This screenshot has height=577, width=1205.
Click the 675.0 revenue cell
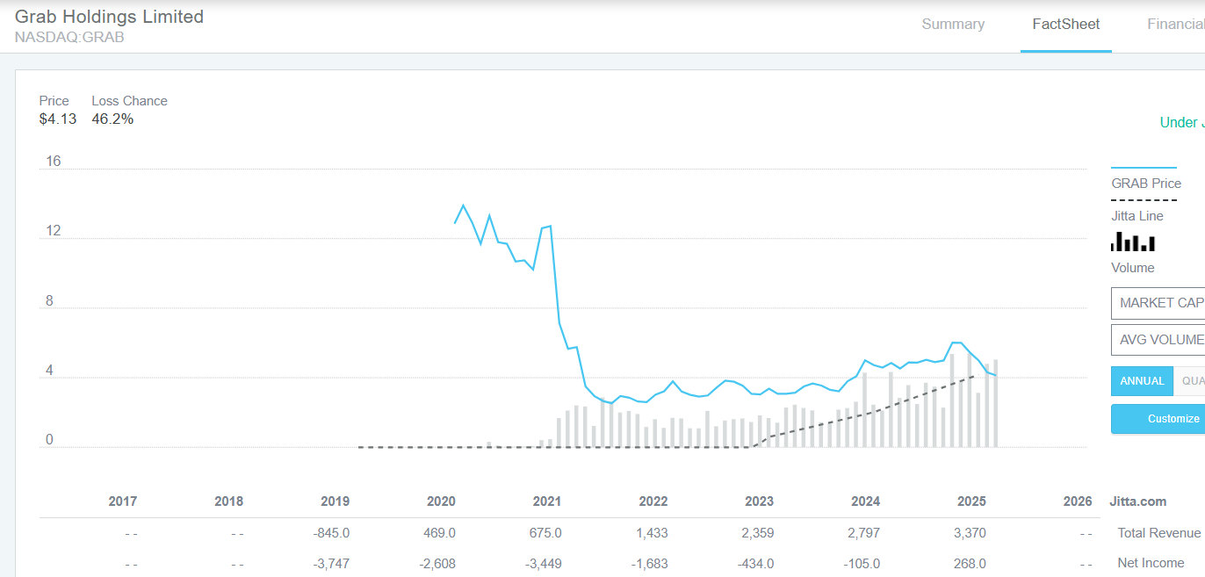point(545,533)
